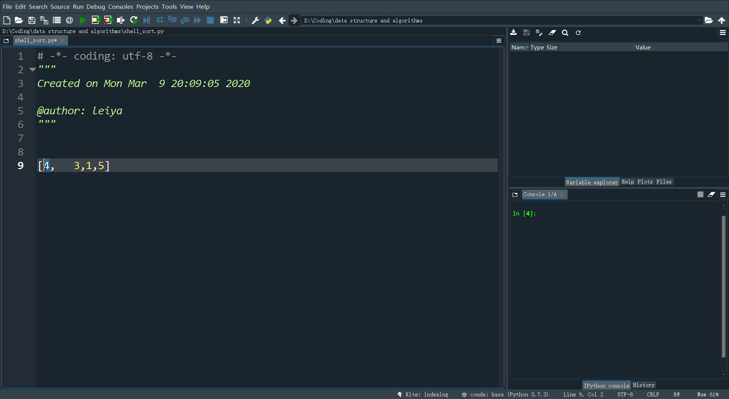The height and width of the screenshot is (399, 729).
Task: Switch to the History tab
Action: pyautogui.click(x=644, y=385)
